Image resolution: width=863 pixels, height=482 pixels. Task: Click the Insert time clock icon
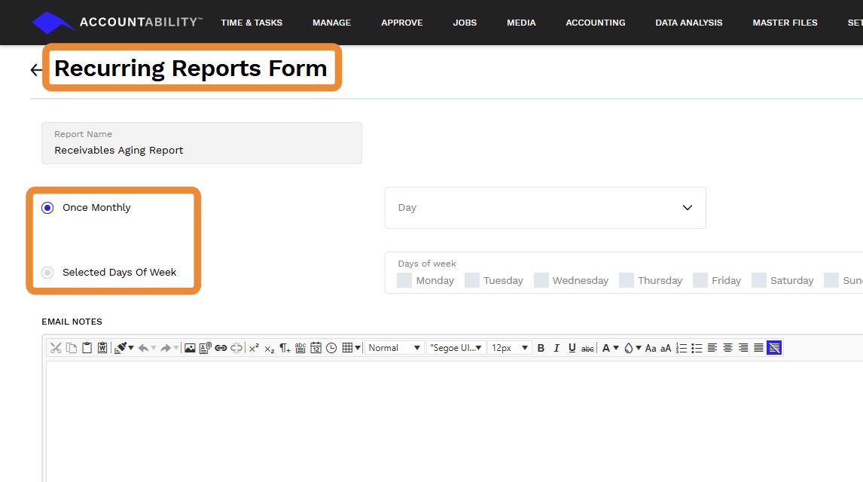331,348
